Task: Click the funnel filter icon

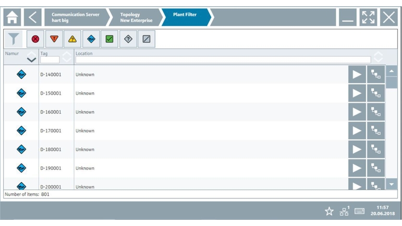Action: click(x=14, y=39)
